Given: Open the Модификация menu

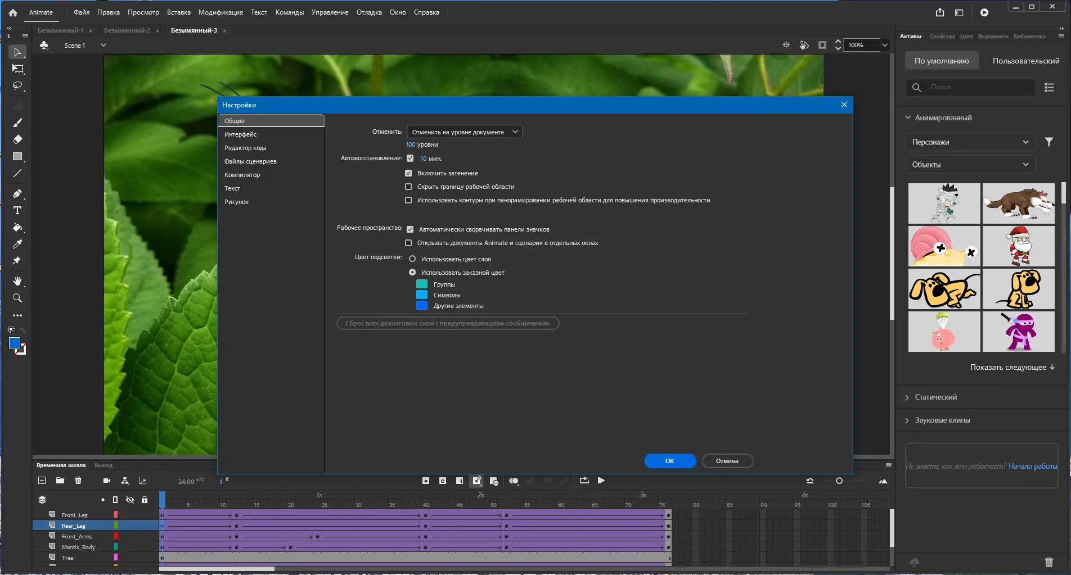Looking at the screenshot, I should pyautogui.click(x=220, y=12).
